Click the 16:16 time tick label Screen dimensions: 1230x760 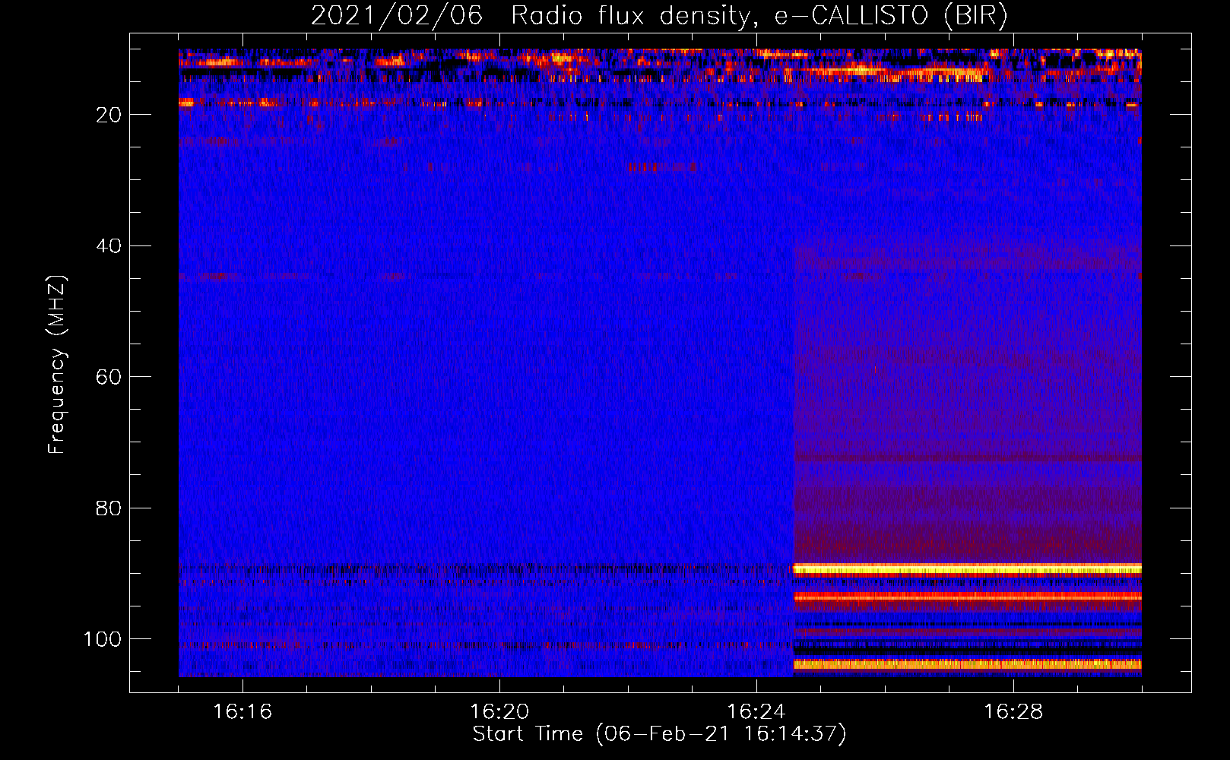pyautogui.click(x=243, y=712)
